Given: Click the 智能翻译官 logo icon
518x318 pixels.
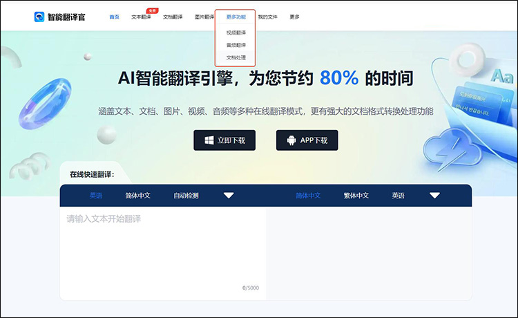Looking at the screenshot, I should 39,17.
